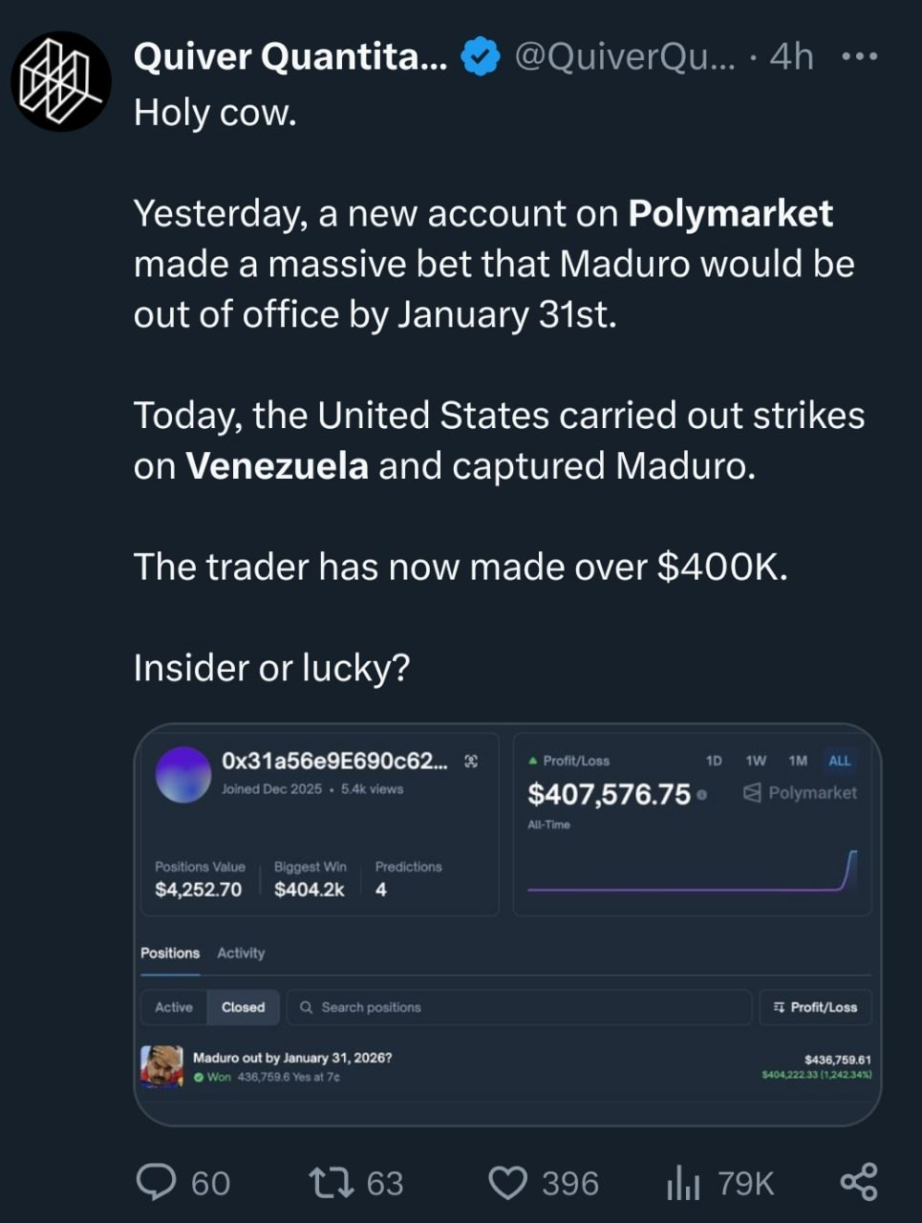Click the Quiver Quantitative account name
The height and width of the screenshot is (1223, 922).
tap(289, 57)
